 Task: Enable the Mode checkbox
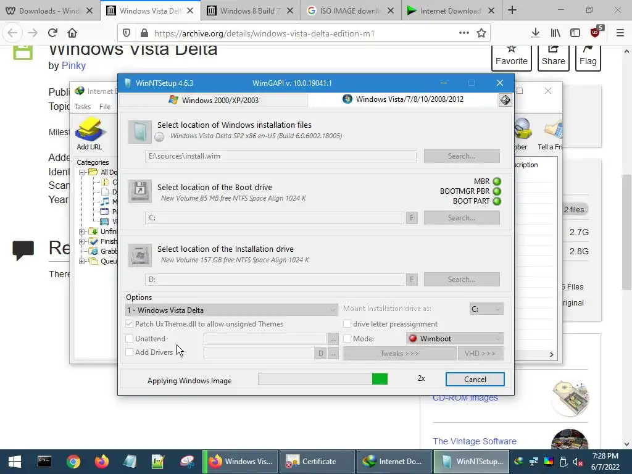(x=347, y=339)
